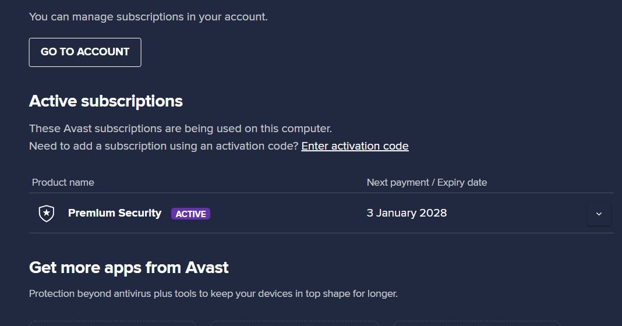Click the Product name column header

pos(63,183)
